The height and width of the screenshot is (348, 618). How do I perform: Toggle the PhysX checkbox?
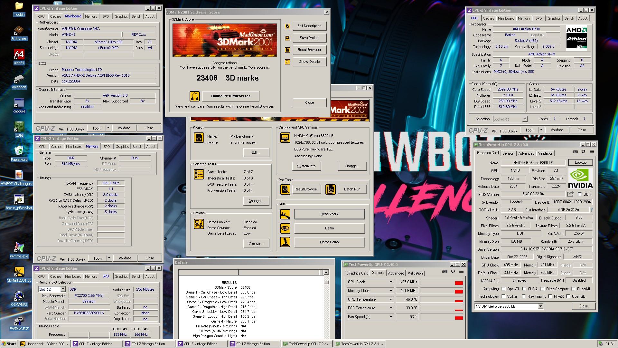550,296
